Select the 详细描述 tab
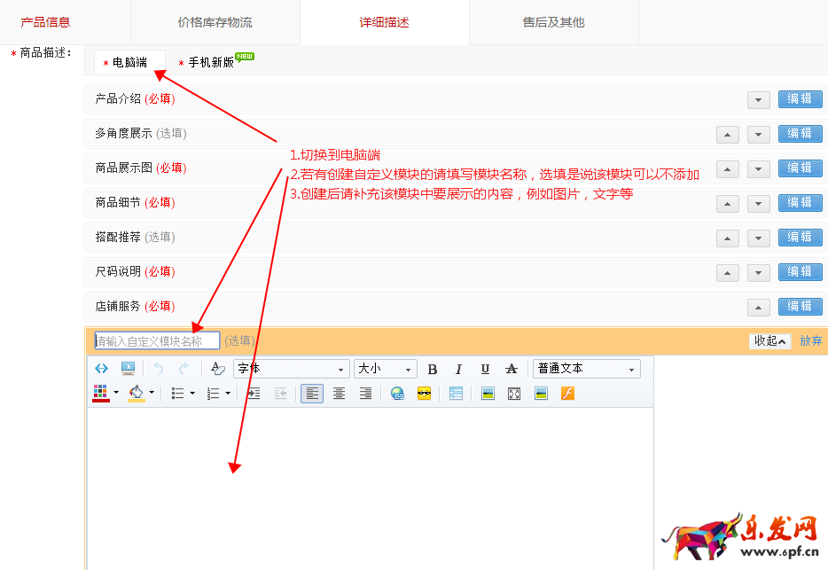 click(x=385, y=22)
